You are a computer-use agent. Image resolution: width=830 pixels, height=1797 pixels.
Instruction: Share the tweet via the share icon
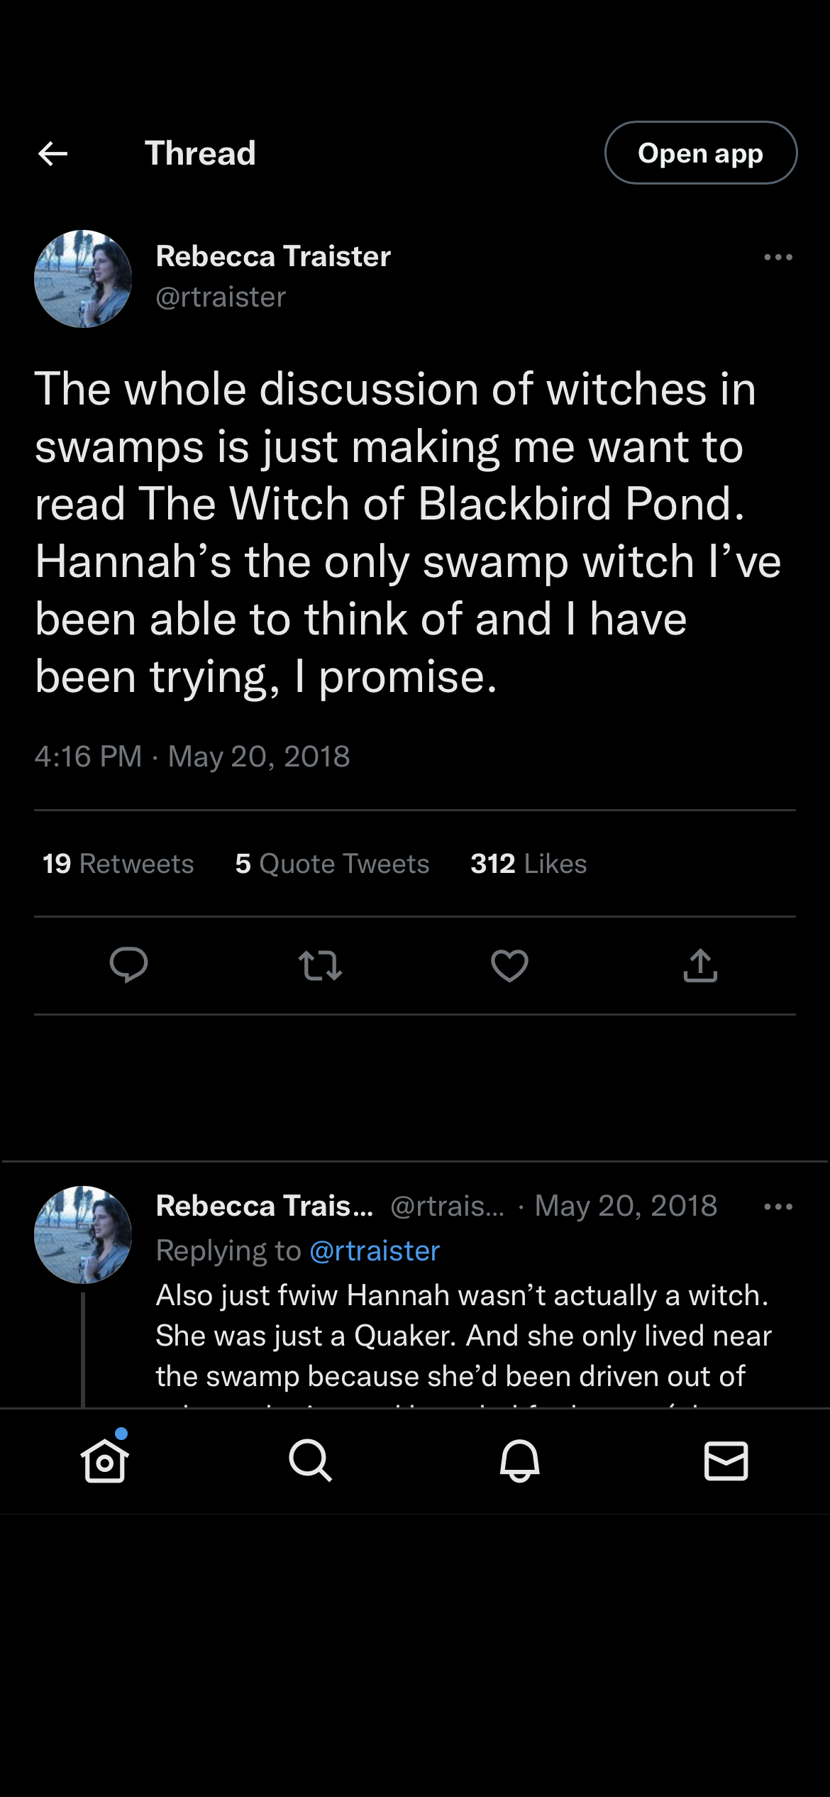(x=700, y=965)
